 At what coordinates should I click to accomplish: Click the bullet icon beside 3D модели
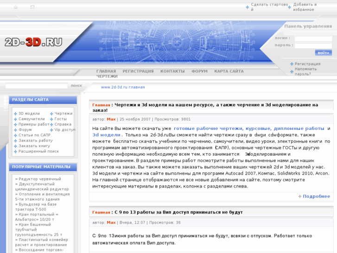[x=15, y=114]
